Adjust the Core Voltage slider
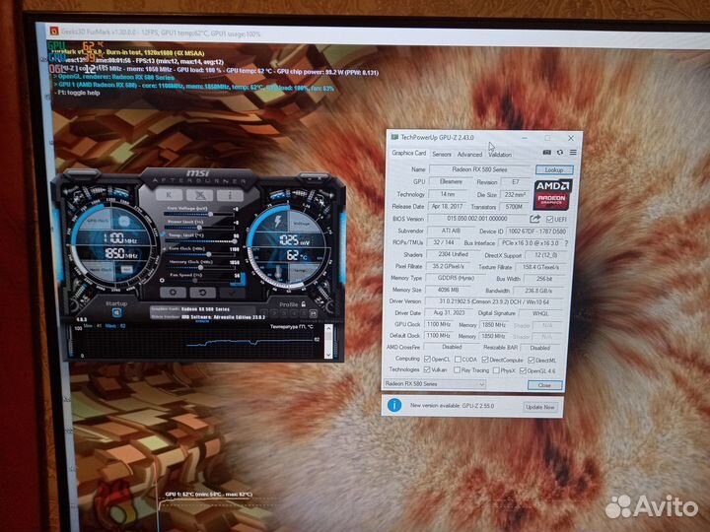The height and width of the screenshot is (532, 710). click(199, 214)
